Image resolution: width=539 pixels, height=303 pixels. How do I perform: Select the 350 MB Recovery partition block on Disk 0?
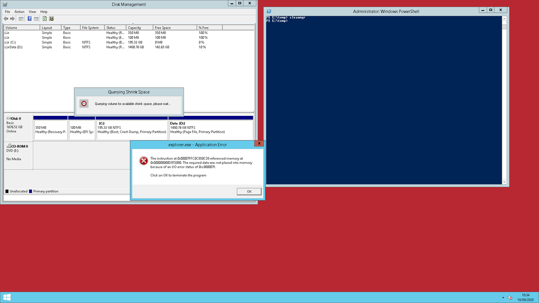pyautogui.click(x=50, y=128)
